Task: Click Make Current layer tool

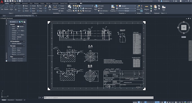Action: click(87, 8)
